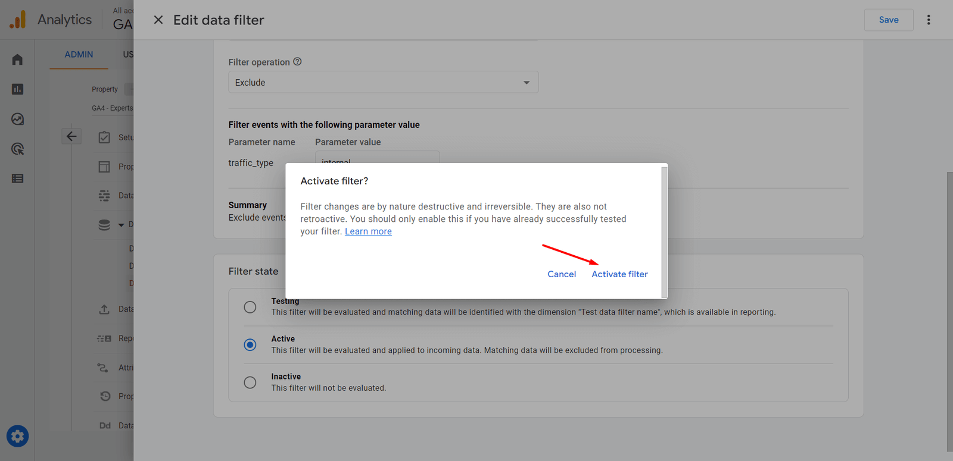Close the Edit data filter panel
The image size is (953, 461).
tap(158, 20)
